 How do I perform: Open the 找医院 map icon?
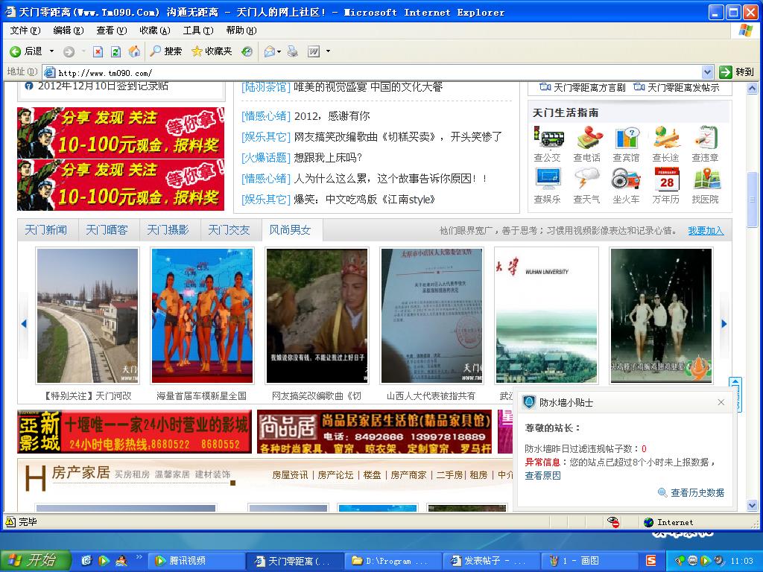click(x=706, y=179)
